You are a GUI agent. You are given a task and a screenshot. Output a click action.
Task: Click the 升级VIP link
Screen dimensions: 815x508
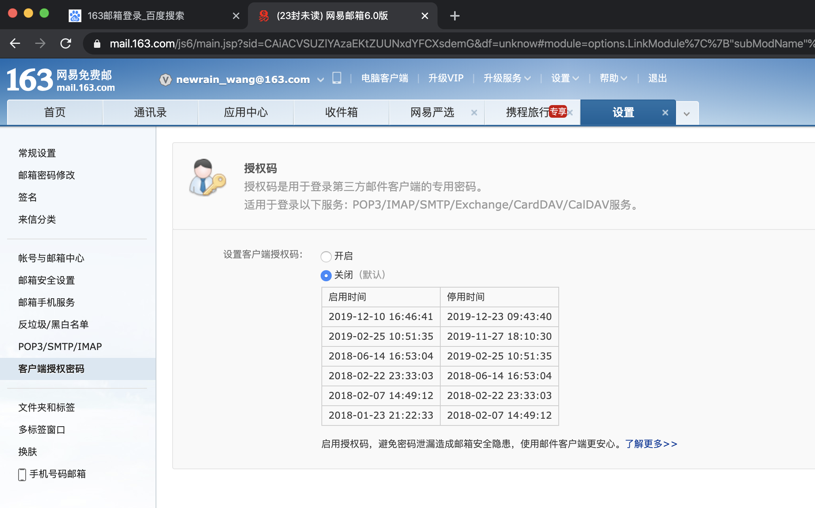pyautogui.click(x=446, y=78)
